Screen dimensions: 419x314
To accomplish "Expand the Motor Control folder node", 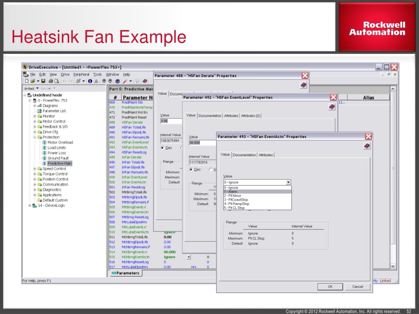I will tap(35, 121).
